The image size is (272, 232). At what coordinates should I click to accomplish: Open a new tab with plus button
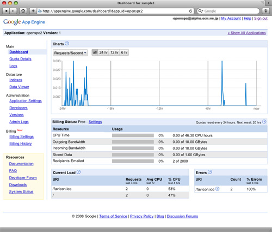point(269,3)
